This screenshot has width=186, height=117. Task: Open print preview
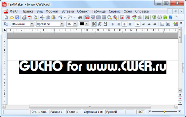[x=35, y=17]
